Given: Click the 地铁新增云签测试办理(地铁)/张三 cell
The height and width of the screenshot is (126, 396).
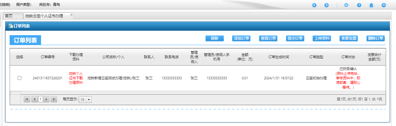Looking at the screenshot, I should 114,78.
